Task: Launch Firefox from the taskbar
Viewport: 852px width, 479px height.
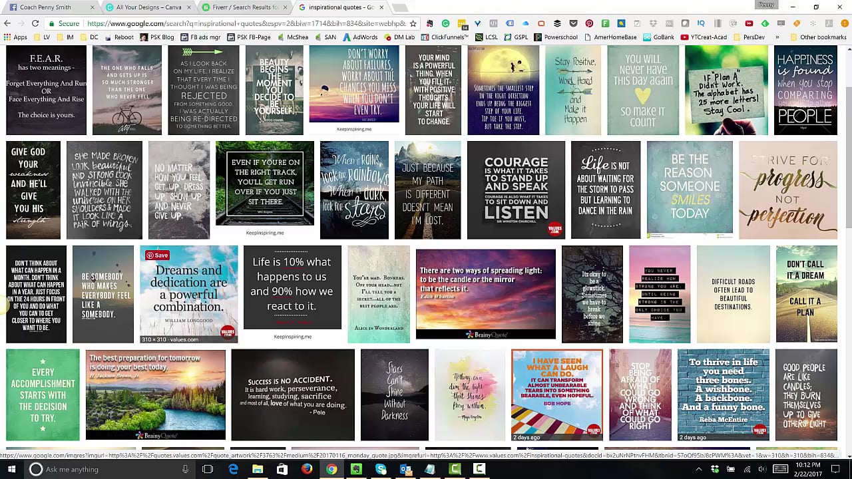Action: (307, 469)
